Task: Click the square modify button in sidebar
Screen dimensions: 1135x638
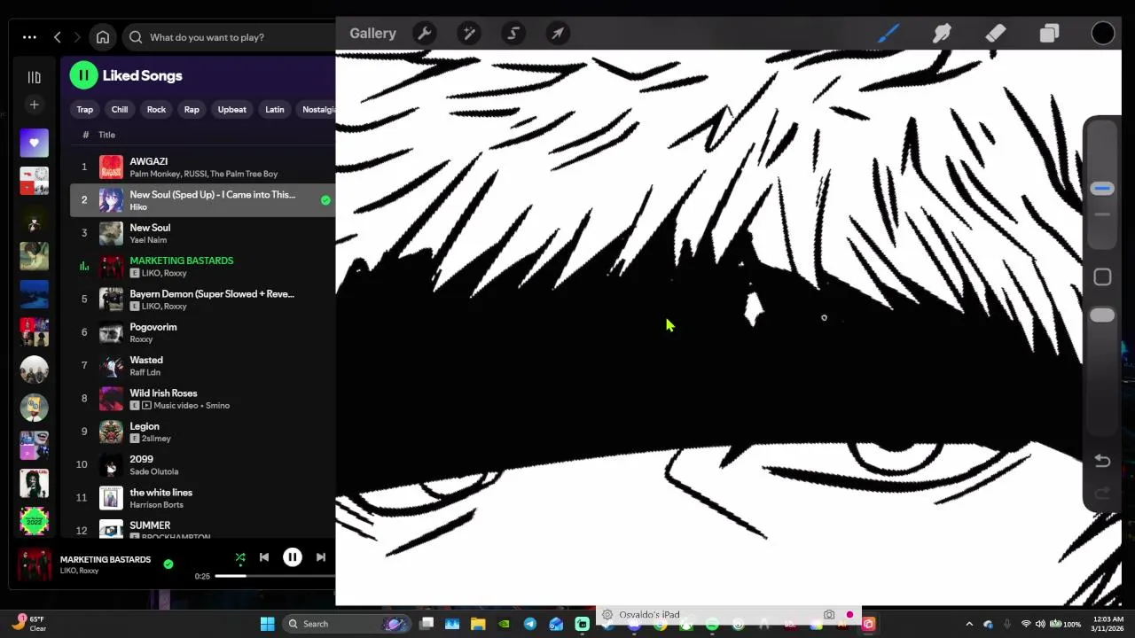Action: 1102,277
